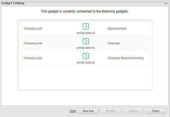
Task: Select Company List source in the Case List row
Action: pos(33,43)
